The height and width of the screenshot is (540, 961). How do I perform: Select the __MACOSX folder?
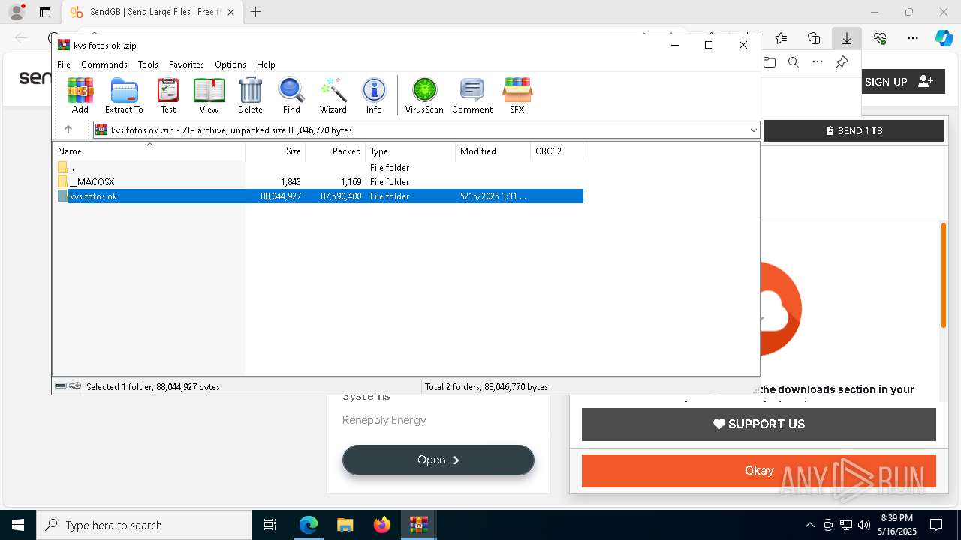[x=318, y=182]
